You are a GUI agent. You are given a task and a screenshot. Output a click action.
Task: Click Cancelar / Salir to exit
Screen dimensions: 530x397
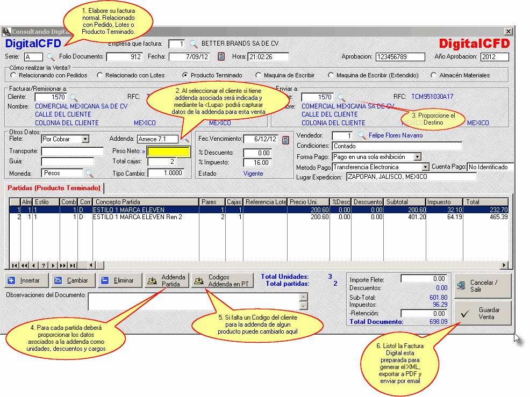click(483, 286)
